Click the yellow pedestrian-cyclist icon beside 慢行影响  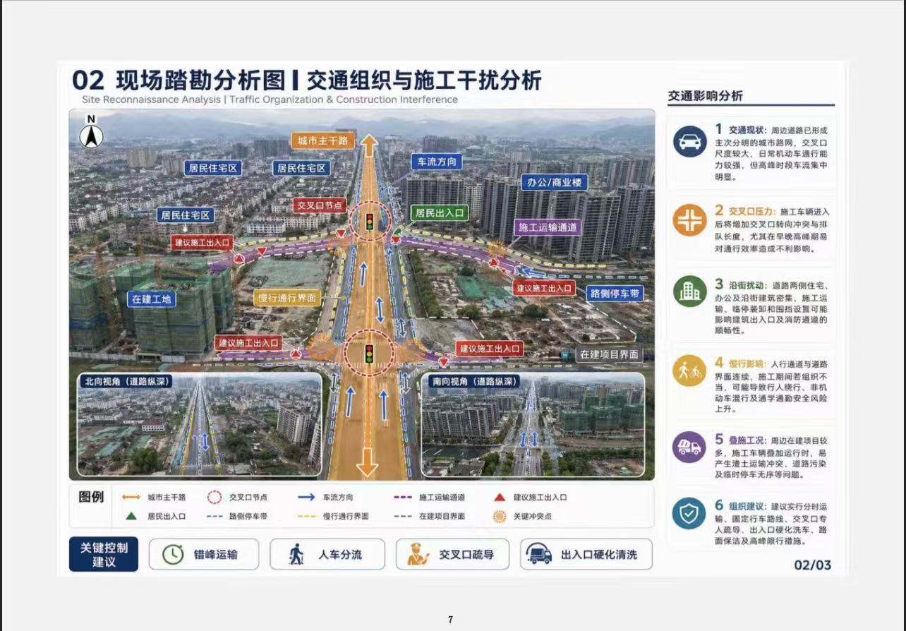689,371
